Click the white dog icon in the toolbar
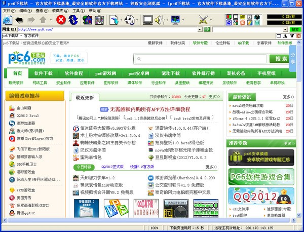The width and height of the screenshot is (304, 232). click(x=129, y=20)
